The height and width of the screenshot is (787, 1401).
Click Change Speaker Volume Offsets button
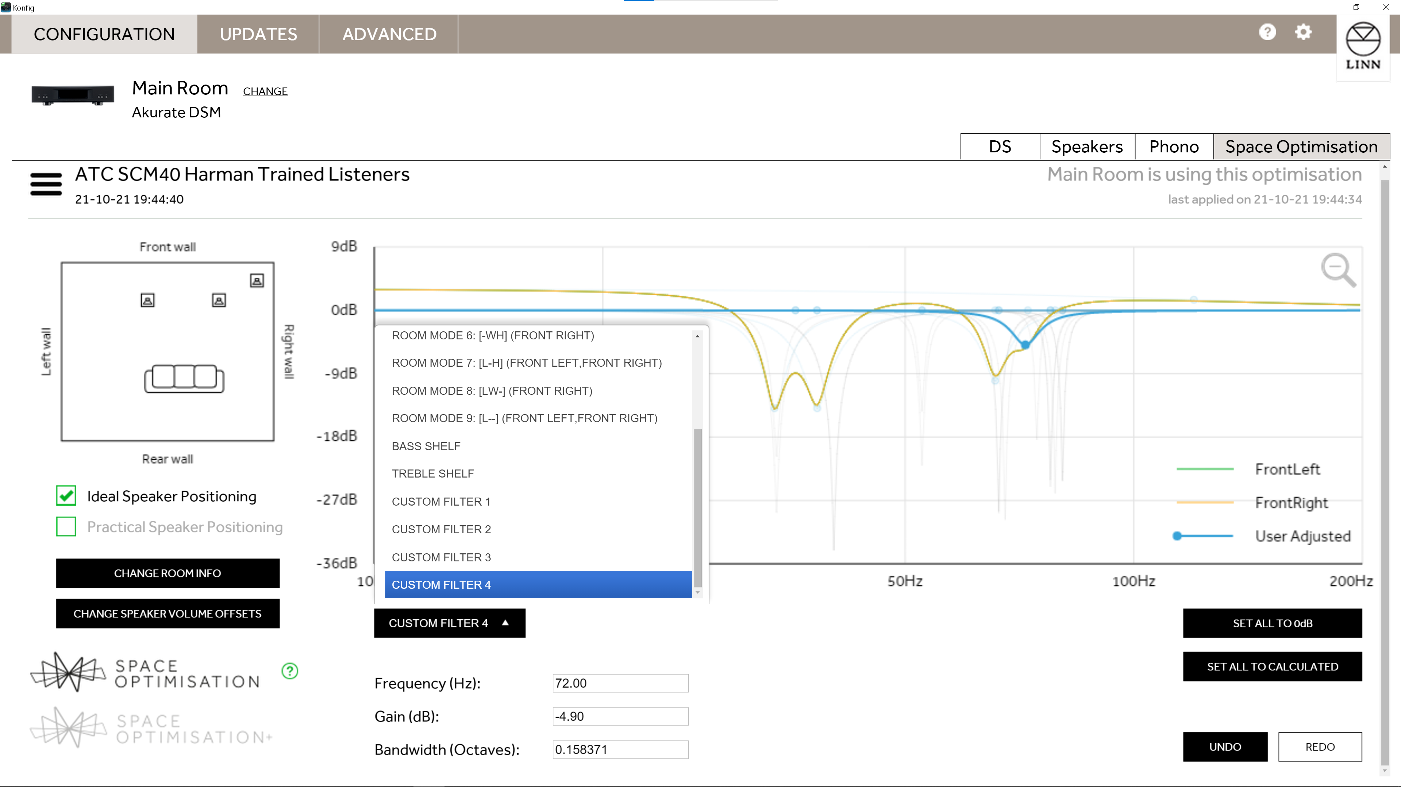(168, 614)
